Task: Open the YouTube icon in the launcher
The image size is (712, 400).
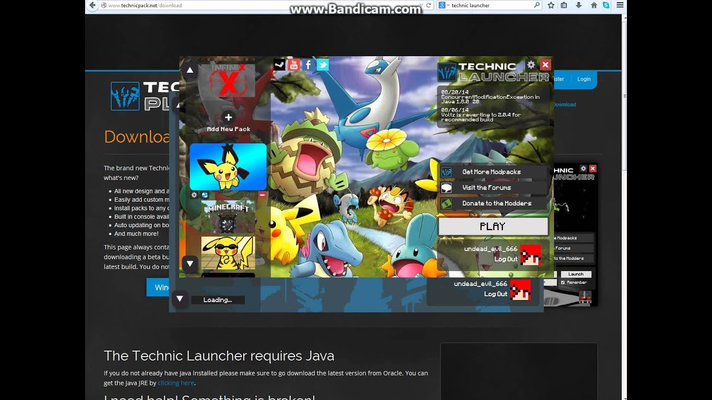Action: (x=294, y=64)
